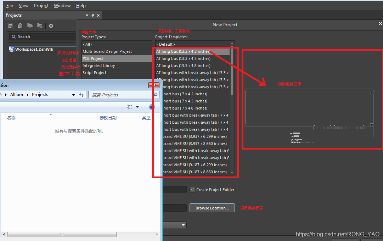This screenshot has height=241, width=383.
Task: Open Projects panel settings gear
Action: pyautogui.click(x=51, y=26)
